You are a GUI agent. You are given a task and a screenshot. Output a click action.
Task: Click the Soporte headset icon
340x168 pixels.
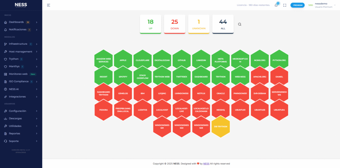coord(6,141)
